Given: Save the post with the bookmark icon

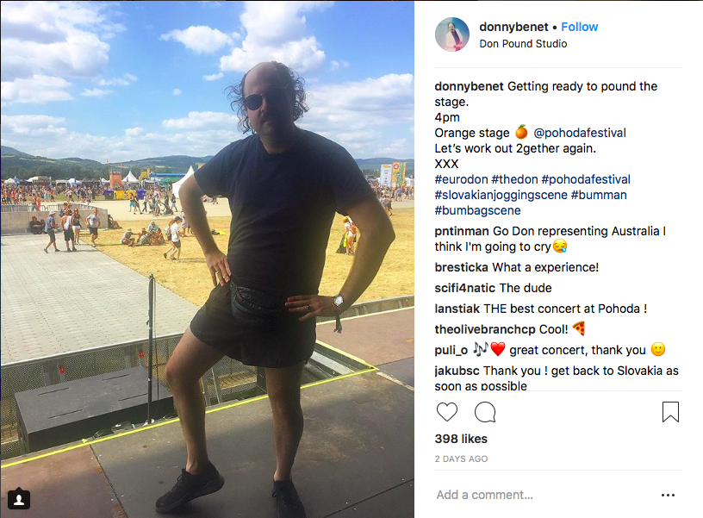Looking at the screenshot, I should (x=671, y=412).
